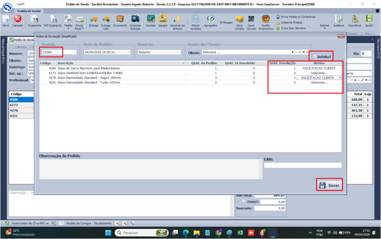Open the Pedido de Compra item
381x239 pixels.
tap(79, 223)
